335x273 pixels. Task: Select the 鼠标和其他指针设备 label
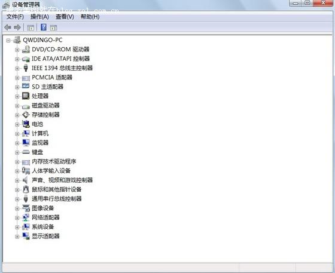(x=57, y=189)
